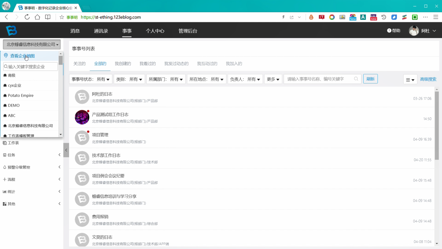Expand the 北京蜂睿信息科技有限公司 company selector
The height and width of the screenshot is (249, 442).
32,44
